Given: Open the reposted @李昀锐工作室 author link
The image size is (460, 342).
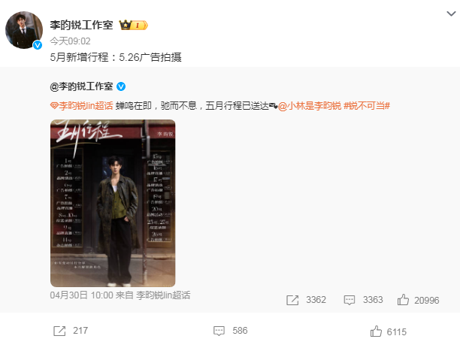Looking at the screenshot, I should [81, 86].
